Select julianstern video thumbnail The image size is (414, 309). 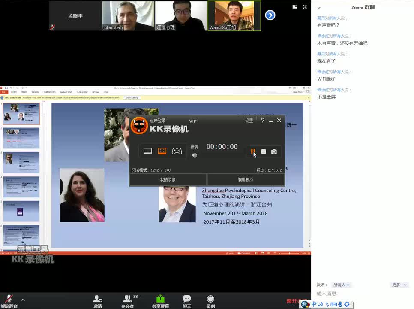(x=128, y=16)
